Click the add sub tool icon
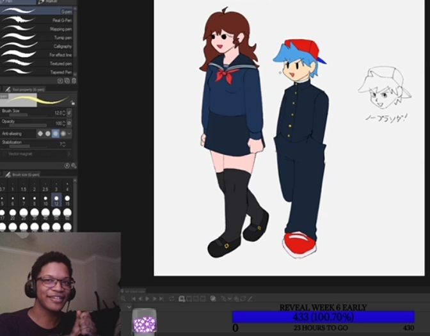 [x=60, y=81]
